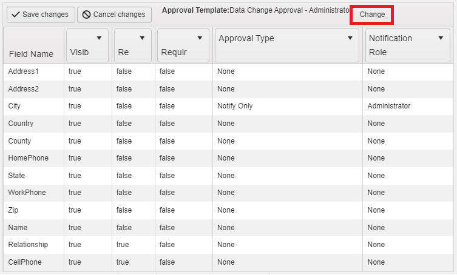Sort by the Field Name column header
The width and height of the screenshot is (457, 275).
pyautogui.click(x=32, y=54)
